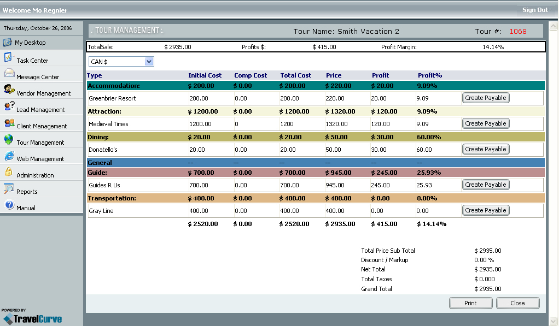Click the Grand Total label
Screen dimensions: 559x326
(376, 289)
